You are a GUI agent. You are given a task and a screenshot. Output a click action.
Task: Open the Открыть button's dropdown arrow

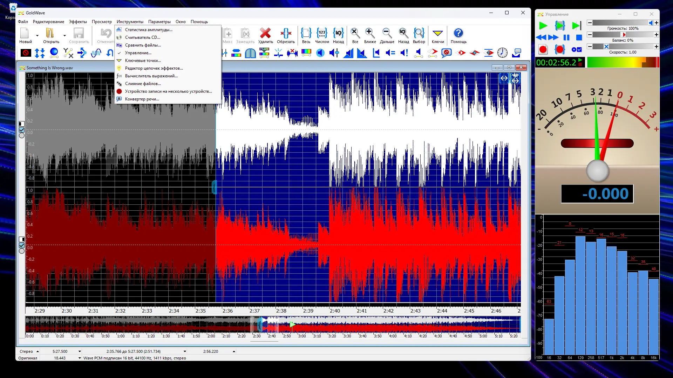pyautogui.click(x=64, y=36)
